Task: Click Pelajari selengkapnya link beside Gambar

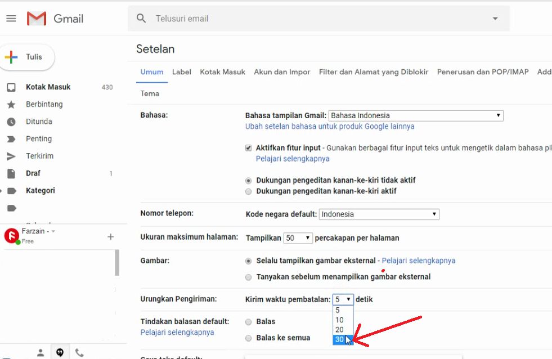Action: [x=419, y=261]
